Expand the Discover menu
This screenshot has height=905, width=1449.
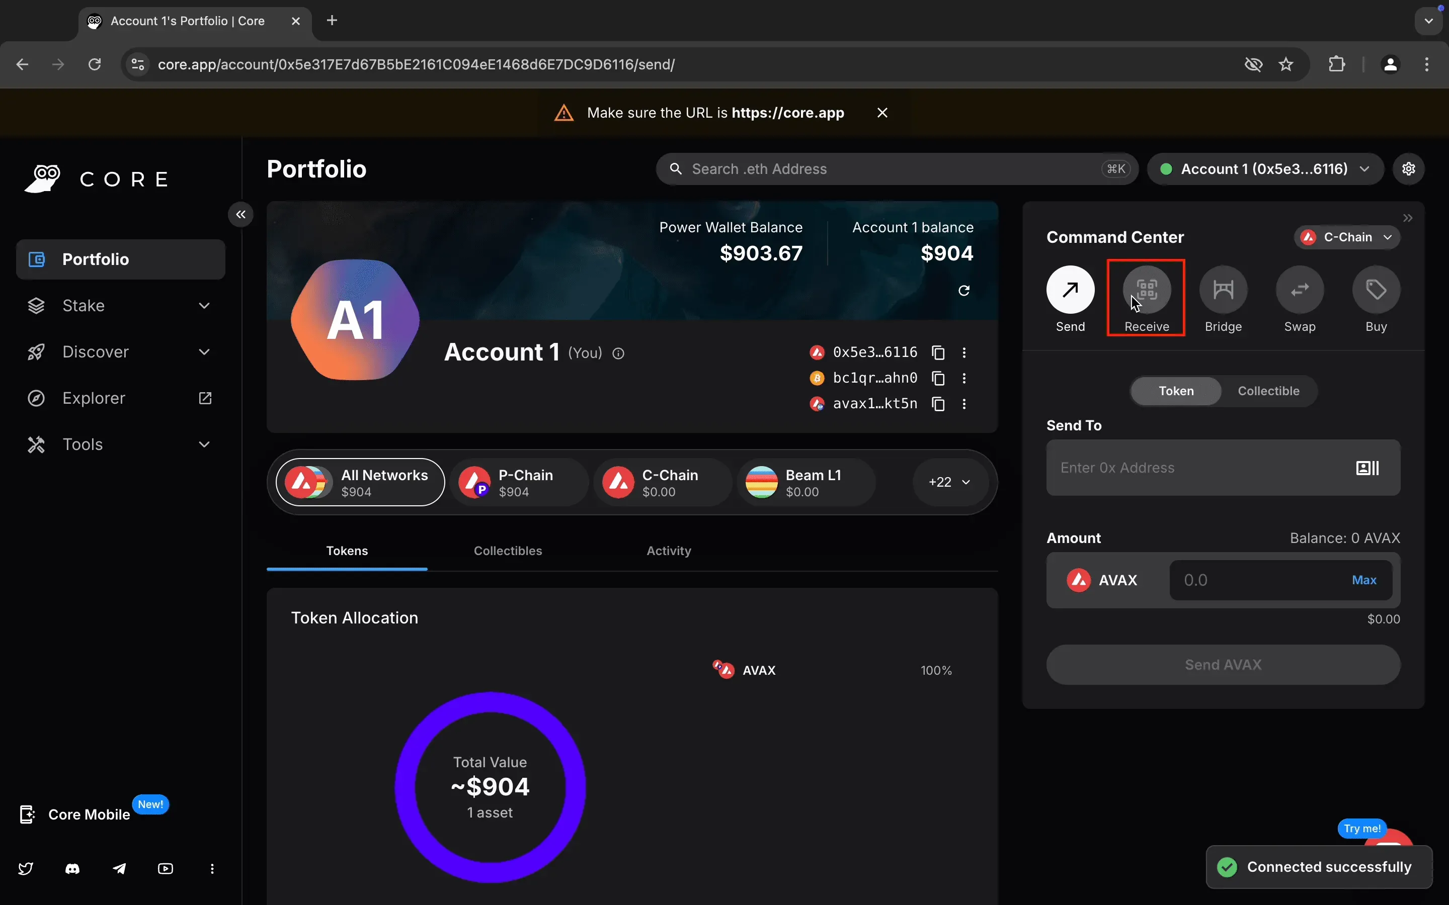(120, 352)
